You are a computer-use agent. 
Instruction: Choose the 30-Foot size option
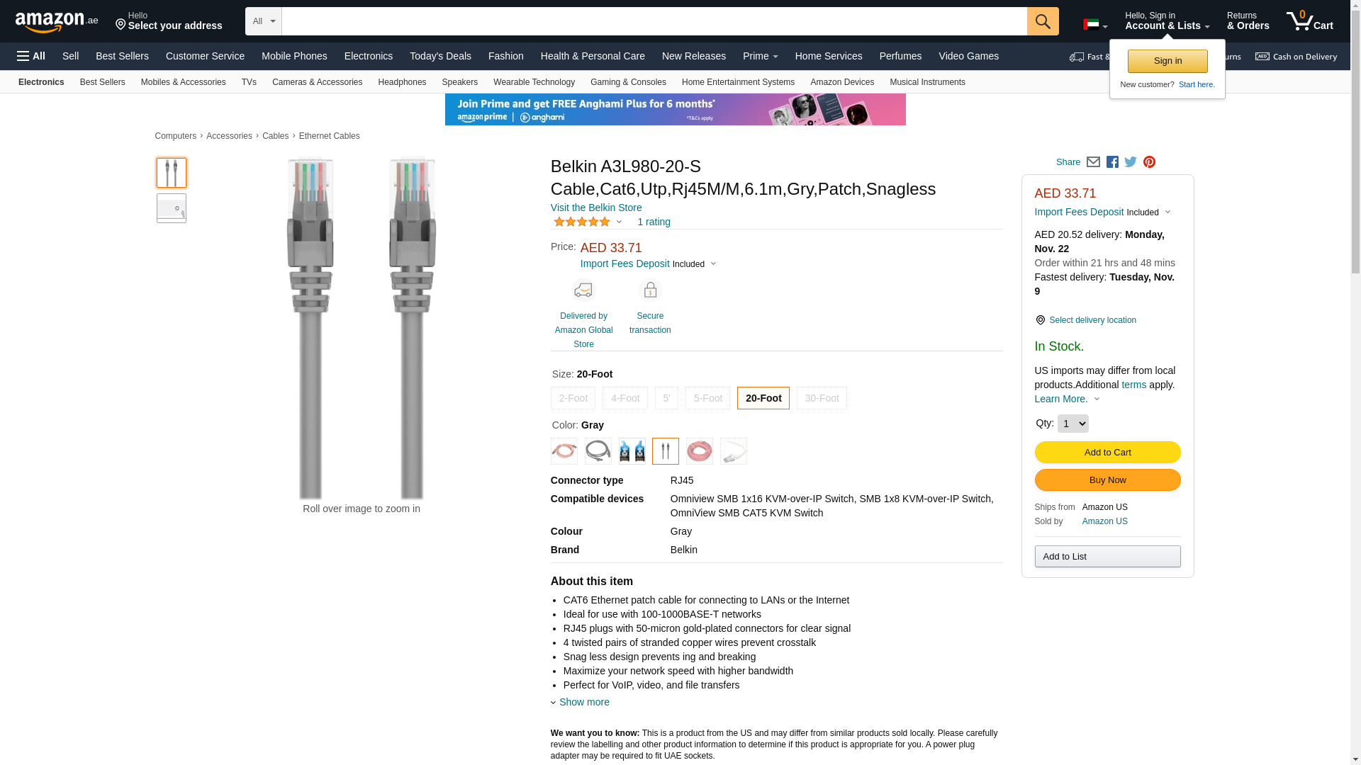tap(822, 398)
